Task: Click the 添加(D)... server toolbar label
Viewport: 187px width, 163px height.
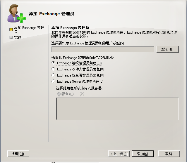Action: [69, 94]
